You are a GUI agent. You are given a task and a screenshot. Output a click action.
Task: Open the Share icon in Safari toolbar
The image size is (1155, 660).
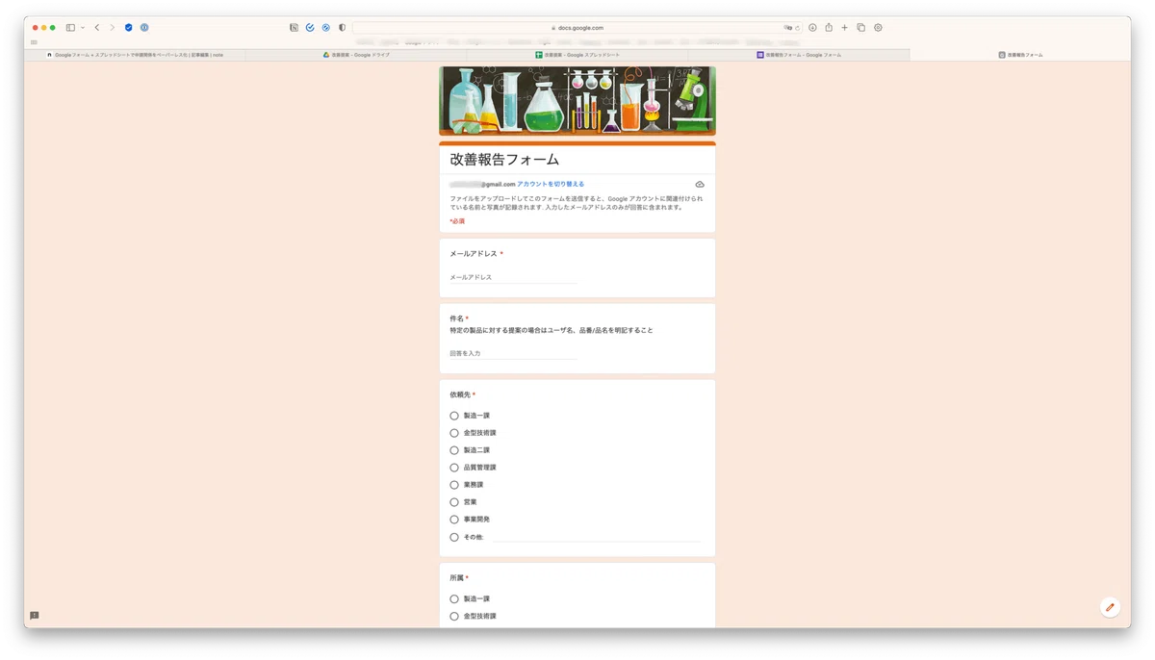(x=829, y=28)
